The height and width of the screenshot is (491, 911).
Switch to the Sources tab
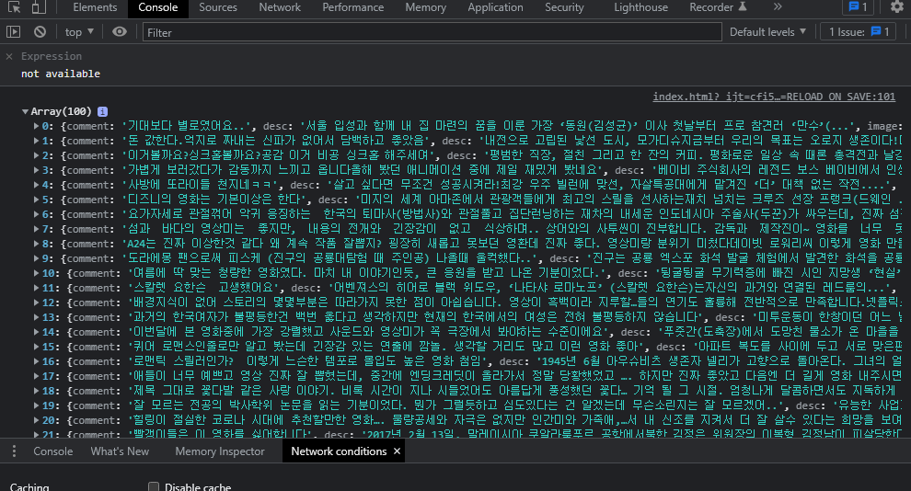click(218, 7)
